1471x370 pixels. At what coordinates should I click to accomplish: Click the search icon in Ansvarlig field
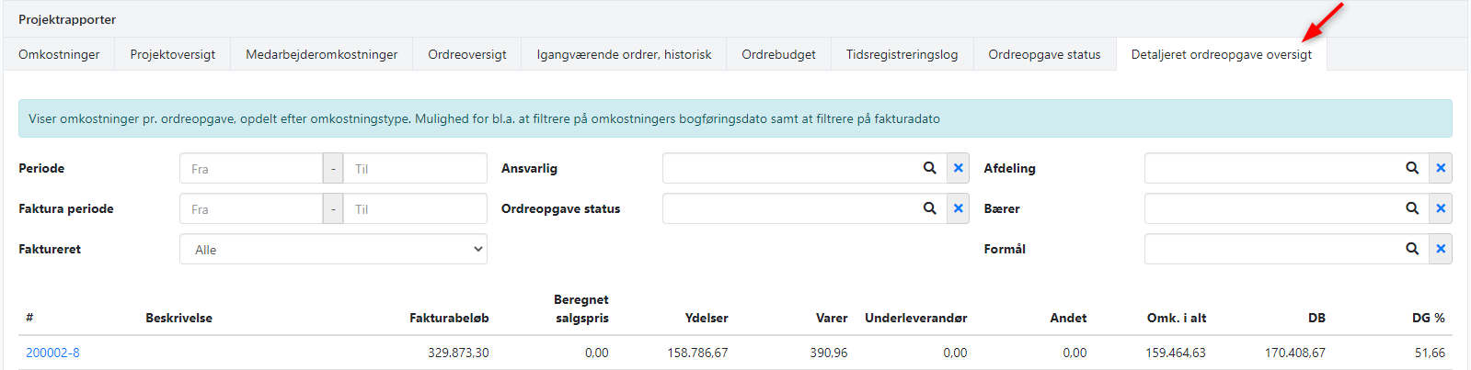tap(929, 168)
